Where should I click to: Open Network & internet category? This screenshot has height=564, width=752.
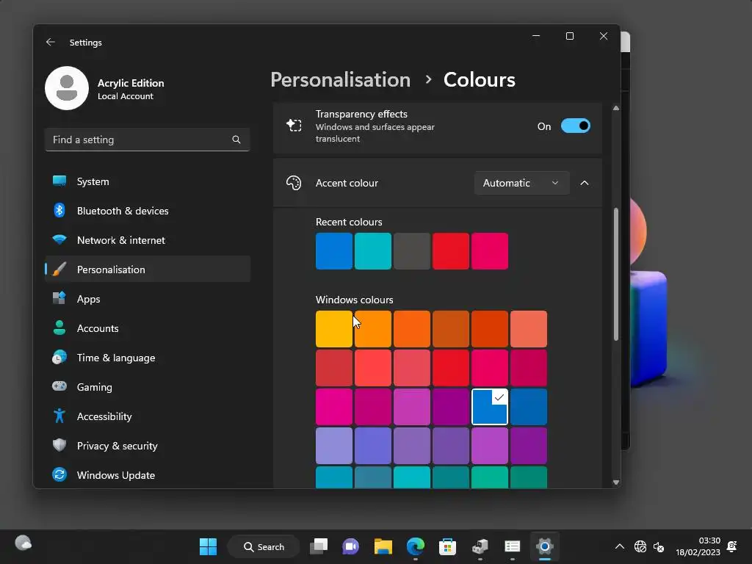(148, 240)
